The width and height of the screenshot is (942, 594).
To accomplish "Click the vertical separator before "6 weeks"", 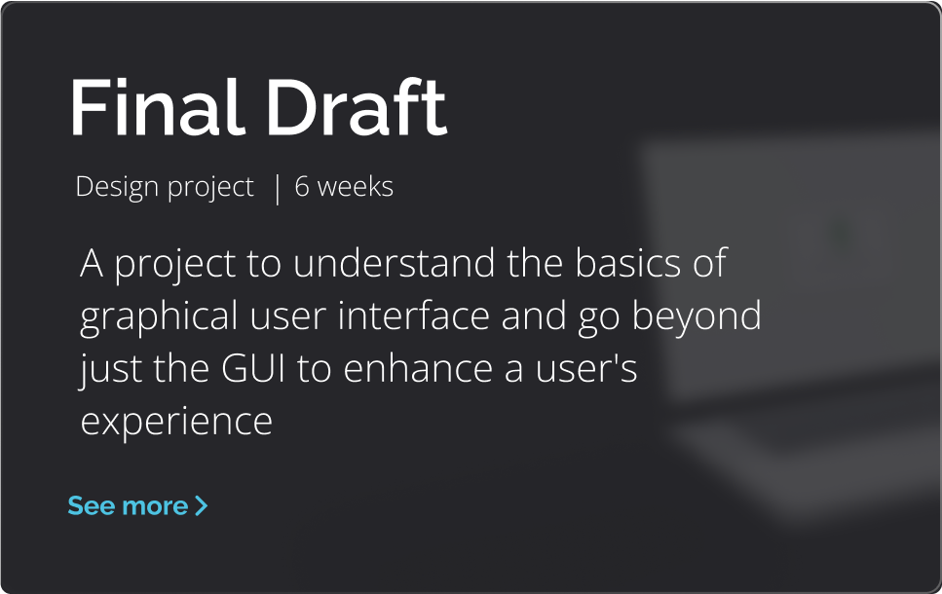I will point(277,188).
